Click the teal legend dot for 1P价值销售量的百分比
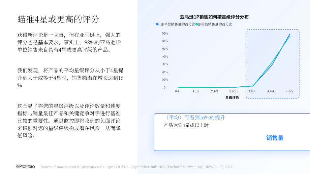 pyautogui.click(x=196, y=24)
